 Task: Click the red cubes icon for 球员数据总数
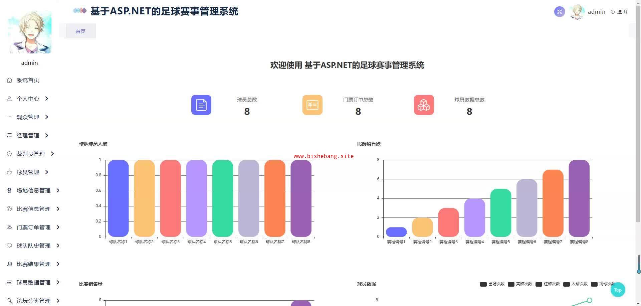(x=424, y=105)
